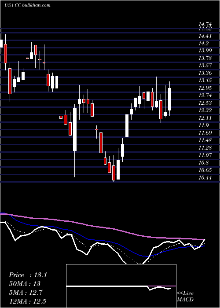Click the 13.36 price axis label
The image size is (220, 308).
(x=205, y=73)
